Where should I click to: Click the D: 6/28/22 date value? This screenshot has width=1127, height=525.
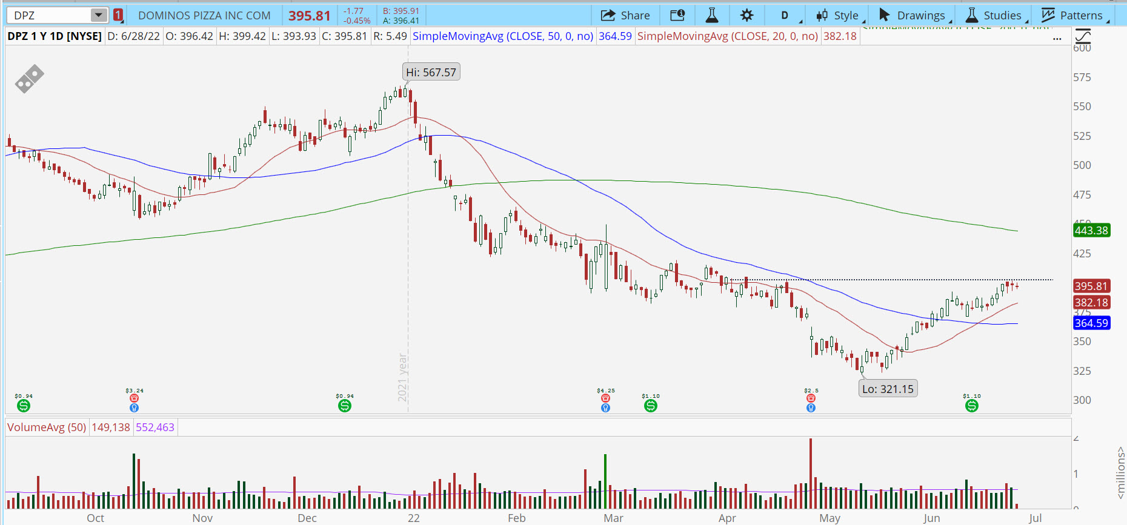[134, 36]
